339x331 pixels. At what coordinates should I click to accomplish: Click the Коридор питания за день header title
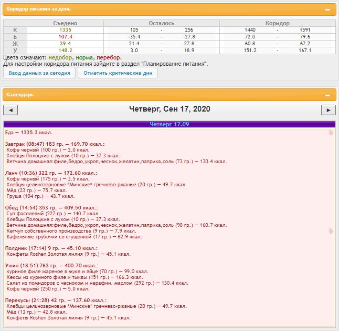38,9
